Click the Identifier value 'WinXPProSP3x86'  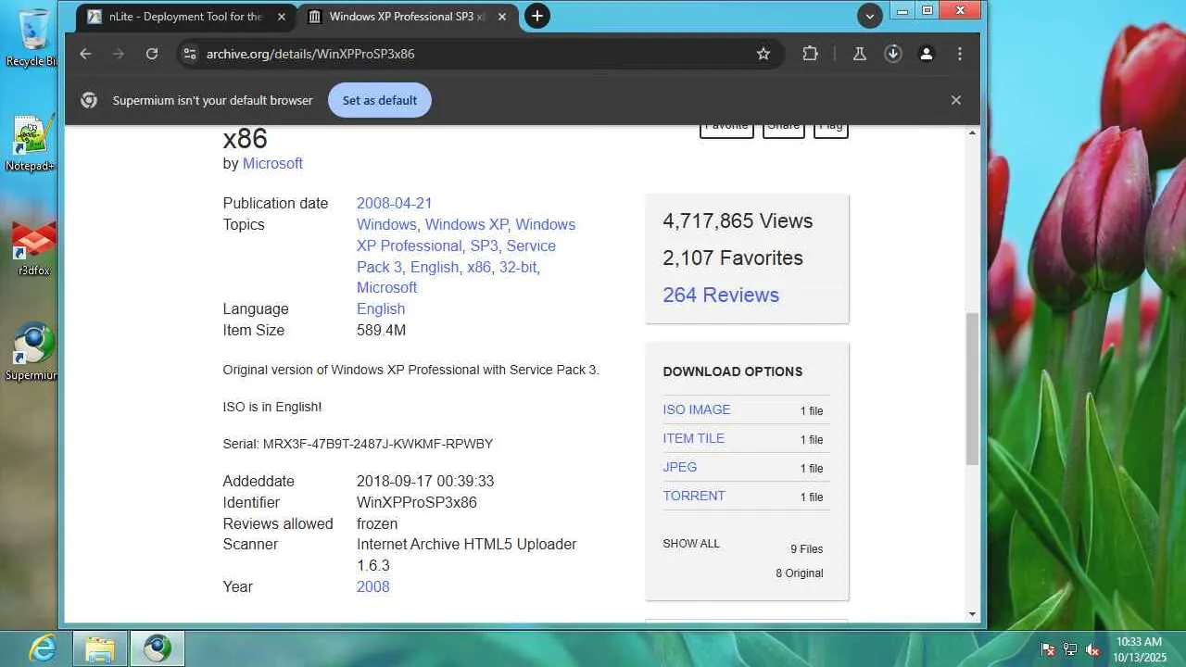tap(417, 502)
